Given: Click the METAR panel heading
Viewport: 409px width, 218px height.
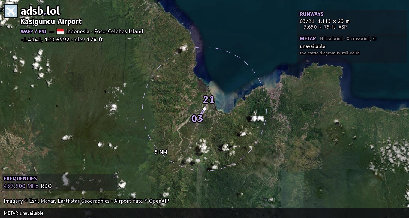Looking at the screenshot, I should tap(308, 39).
